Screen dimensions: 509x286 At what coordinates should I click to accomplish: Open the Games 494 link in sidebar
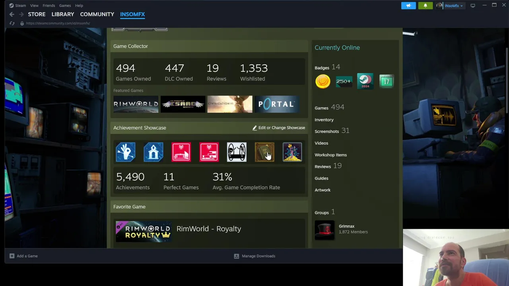point(329,107)
